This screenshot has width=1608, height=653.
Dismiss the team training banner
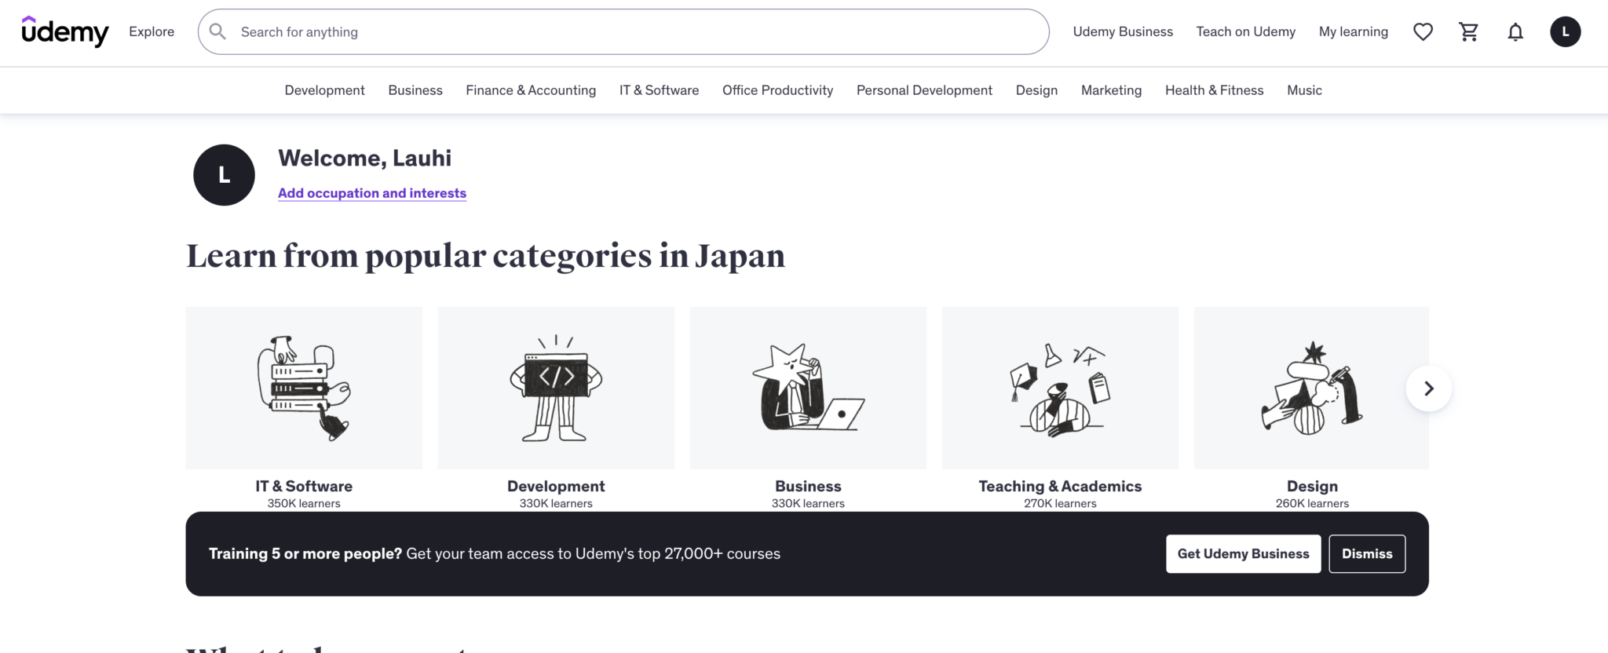tap(1366, 554)
